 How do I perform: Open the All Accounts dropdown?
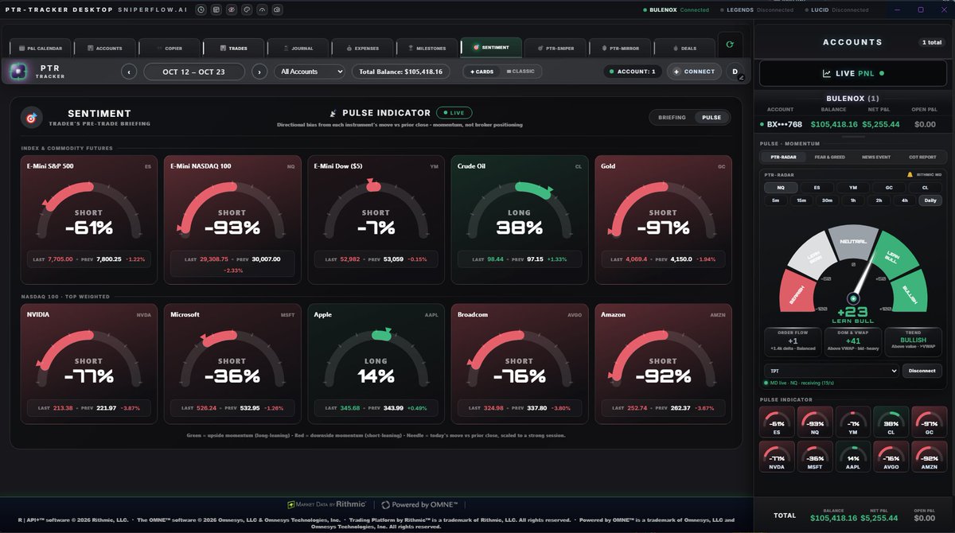[310, 72]
